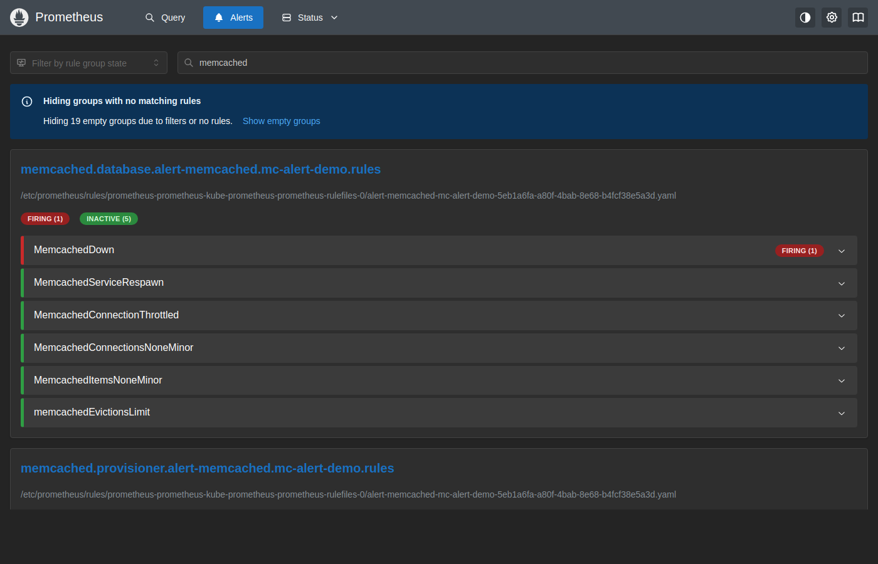This screenshot has width=878, height=564.
Task: Toggle the light/dark theme icon
Action: (805, 18)
